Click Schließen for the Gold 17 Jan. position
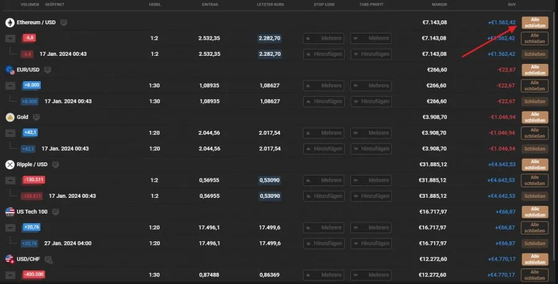Viewport: 558px width, 284px height. (535, 149)
